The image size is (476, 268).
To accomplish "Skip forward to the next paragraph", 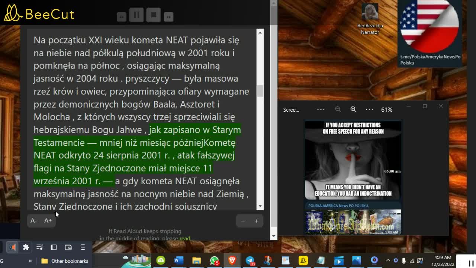I will [x=168, y=17].
